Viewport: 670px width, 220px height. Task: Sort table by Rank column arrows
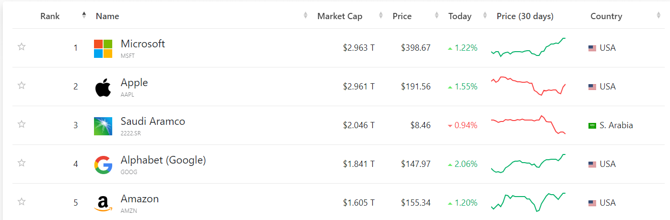tap(84, 15)
